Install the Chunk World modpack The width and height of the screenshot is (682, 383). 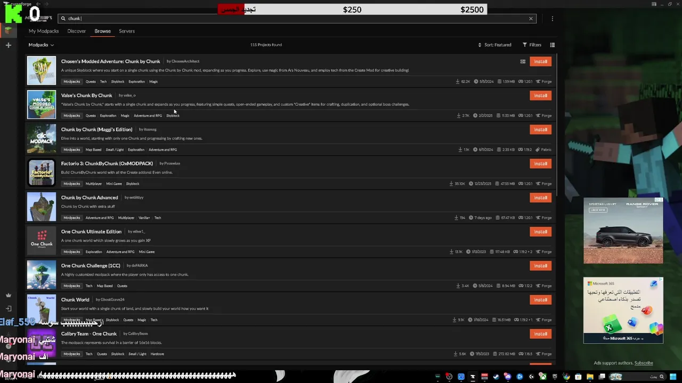coord(540,300)
